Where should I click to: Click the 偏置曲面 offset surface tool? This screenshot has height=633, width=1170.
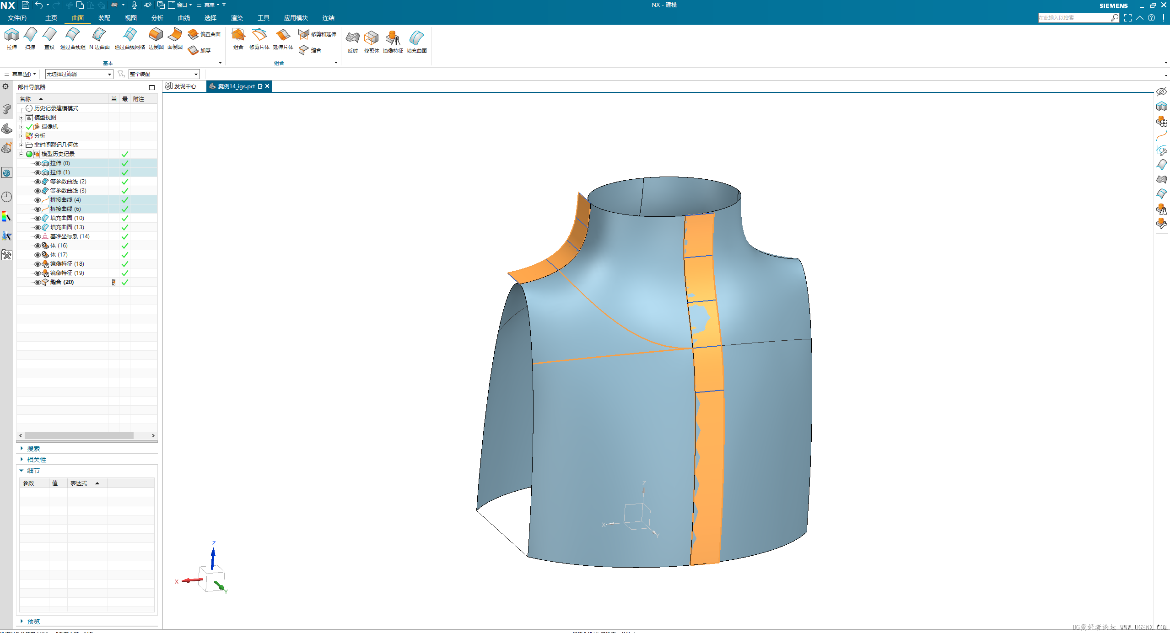(x=204, y=34)
